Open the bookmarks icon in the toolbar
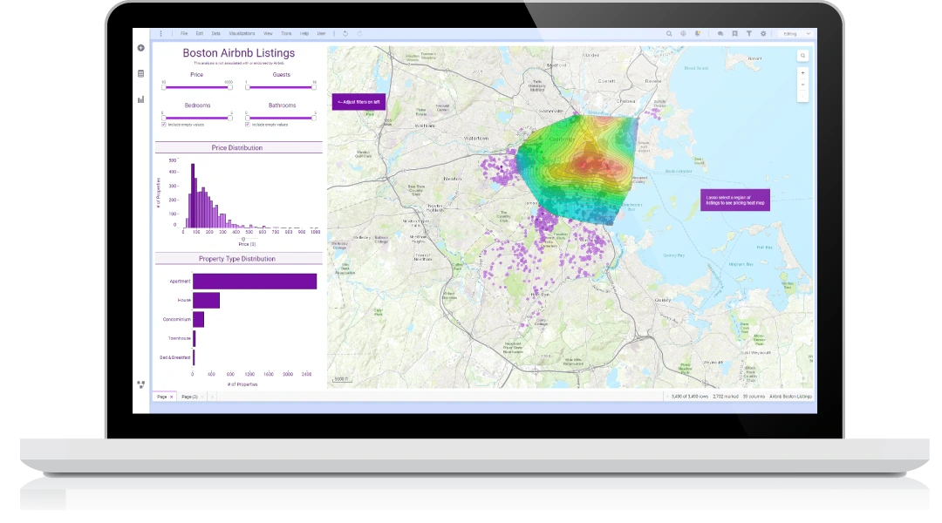The height and width of the screenshot is (523, 942). (734, 34)
